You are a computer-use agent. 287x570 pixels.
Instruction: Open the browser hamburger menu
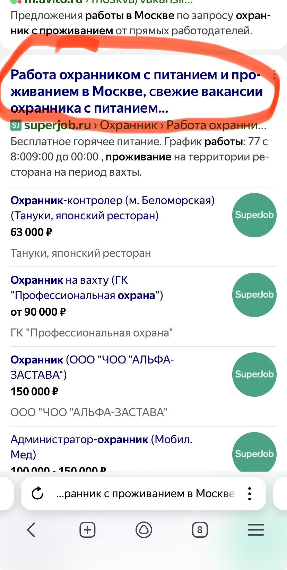point(256,530)
